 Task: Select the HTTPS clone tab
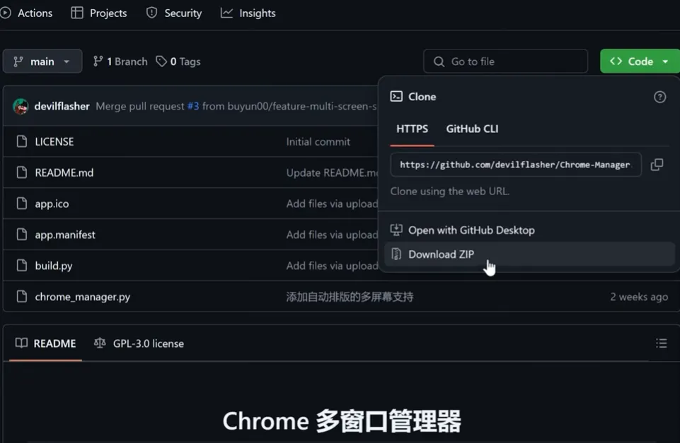[412, 129]
